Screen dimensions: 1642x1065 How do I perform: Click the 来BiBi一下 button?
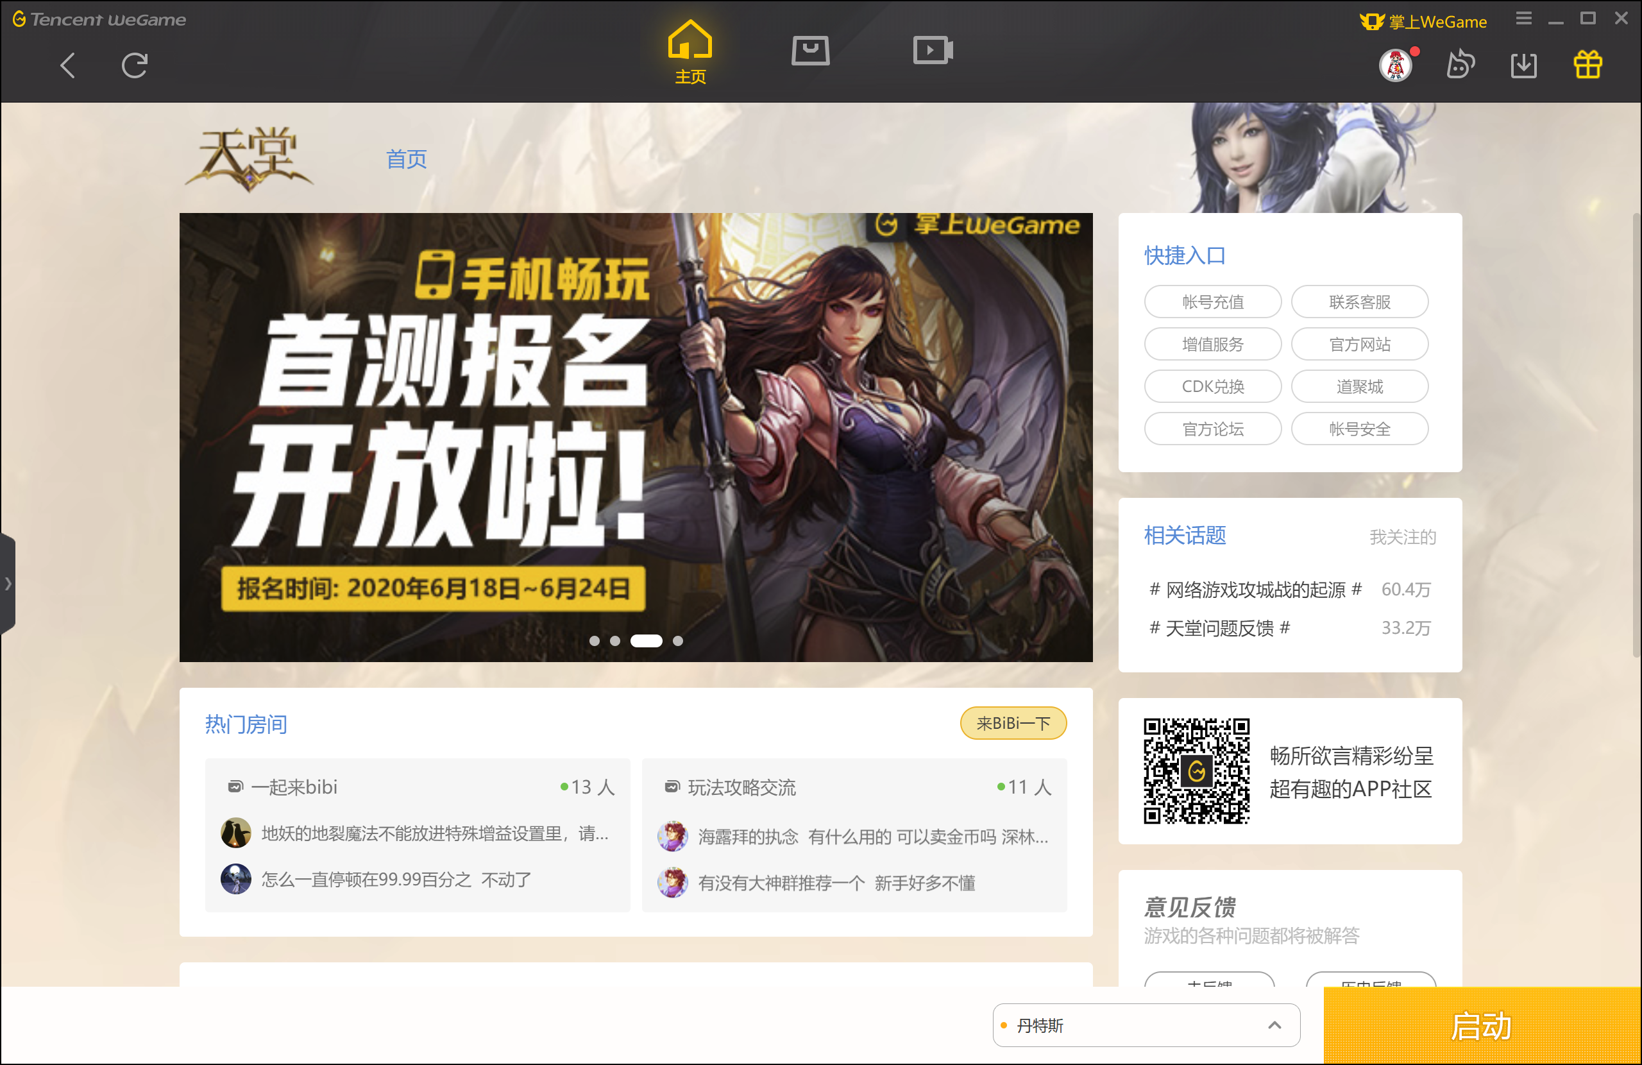click(1013, 723)
